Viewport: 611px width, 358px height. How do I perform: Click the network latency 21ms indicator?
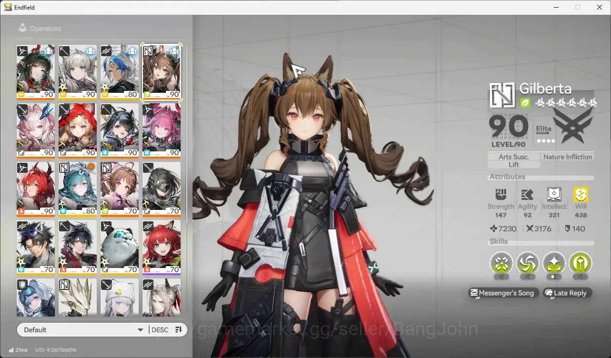18,350
